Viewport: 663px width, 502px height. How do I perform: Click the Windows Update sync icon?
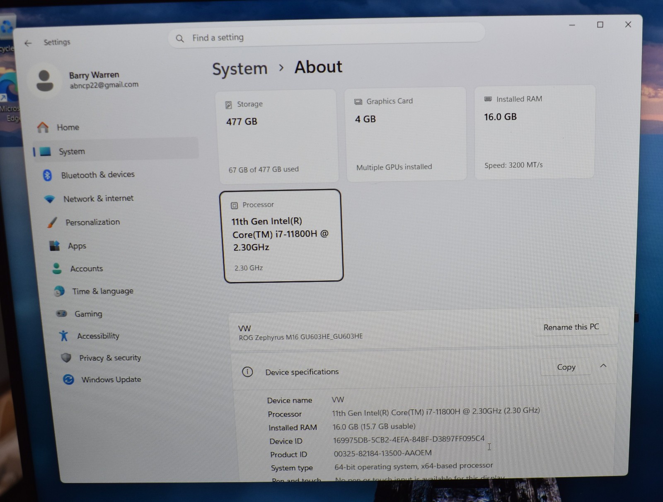68,379
